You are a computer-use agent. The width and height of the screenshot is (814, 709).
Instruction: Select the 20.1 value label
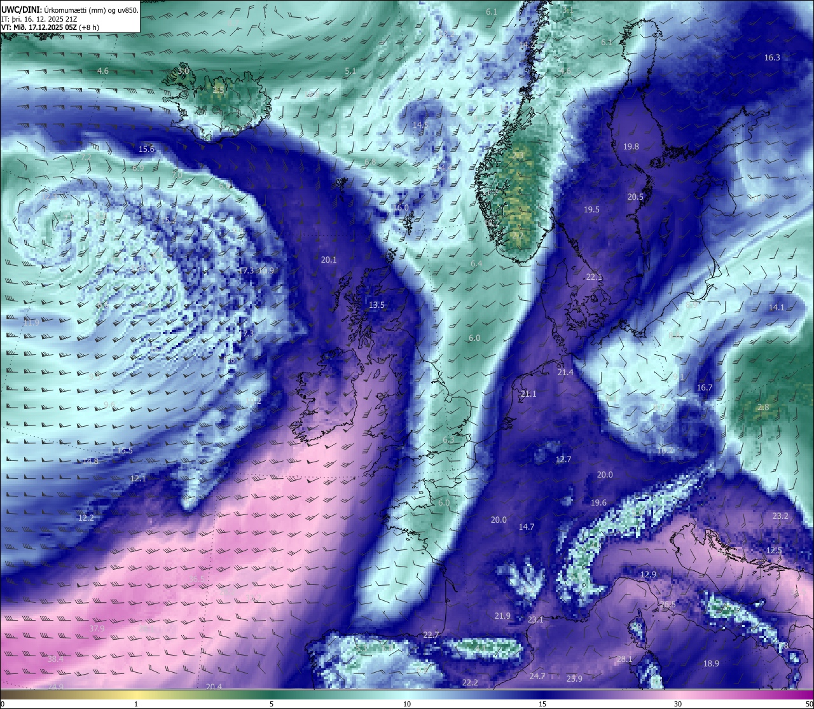[x=329, y=259]
